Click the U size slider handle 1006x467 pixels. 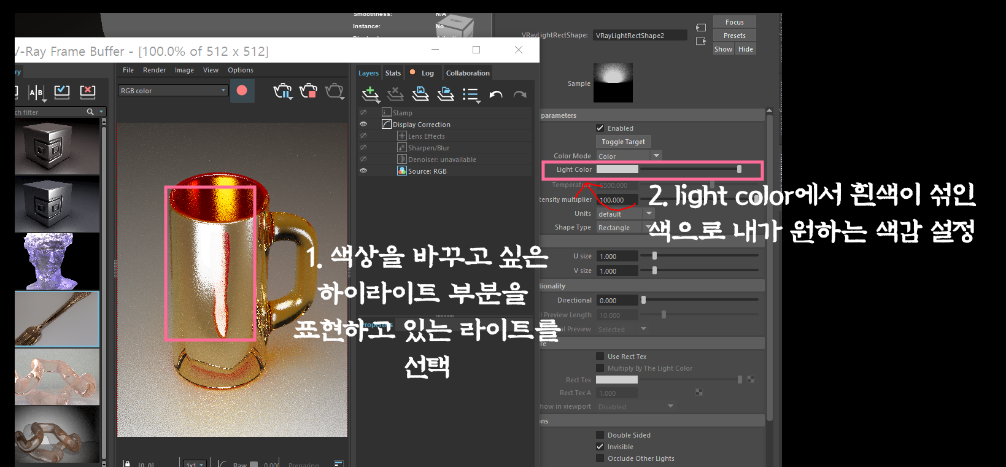coord(654,255)
